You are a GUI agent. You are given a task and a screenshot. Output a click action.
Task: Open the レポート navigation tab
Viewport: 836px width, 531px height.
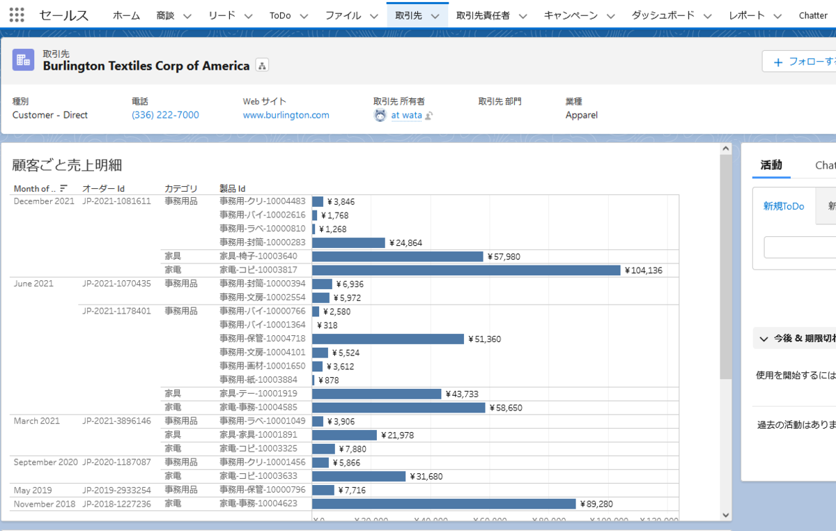click(747, 15)
